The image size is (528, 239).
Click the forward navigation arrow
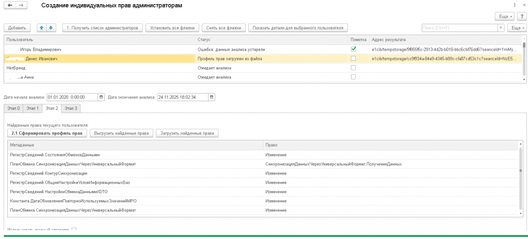(x=21, y=5)
